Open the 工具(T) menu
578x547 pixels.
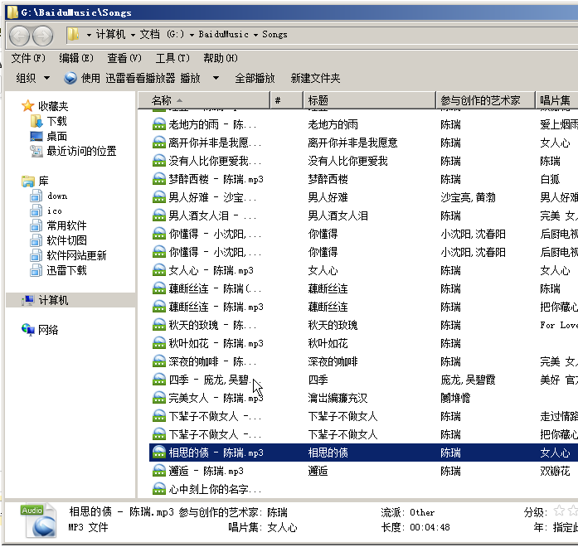click(172, 58)
